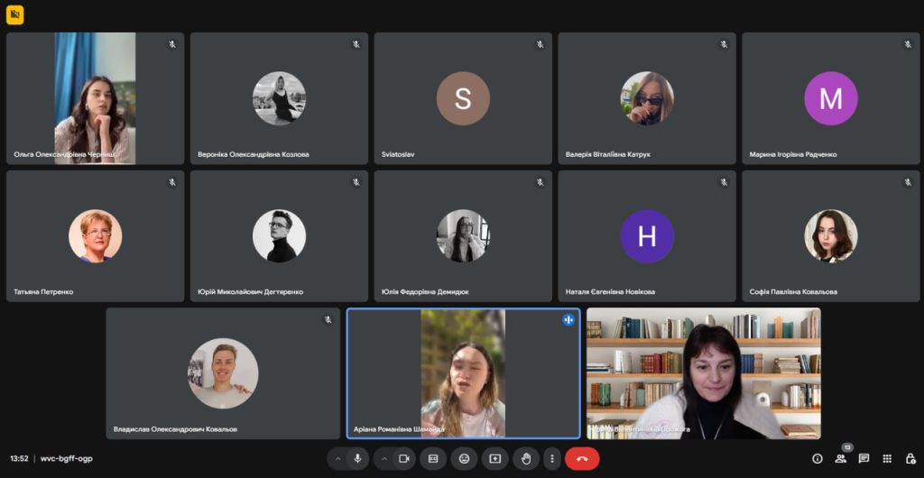Select Sviatoslav's participant tile
The image size is (924, 478).
coord(463,98)
